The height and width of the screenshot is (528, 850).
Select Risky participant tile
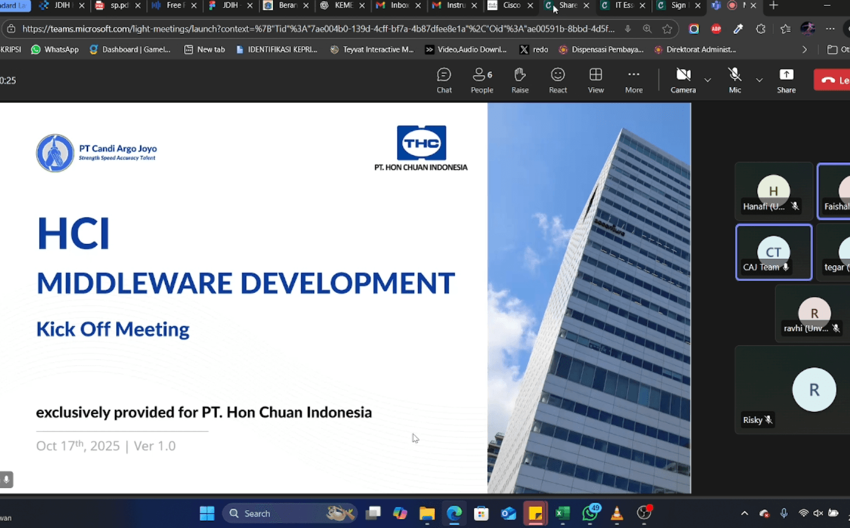coord(793,390)
